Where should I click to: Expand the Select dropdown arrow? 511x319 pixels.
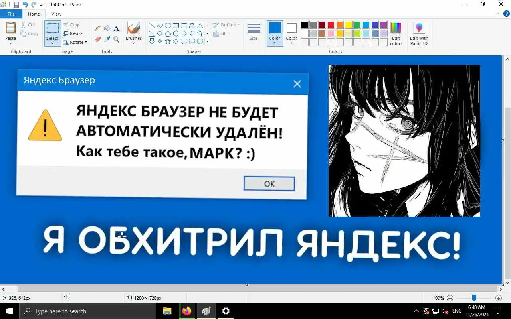52,43
